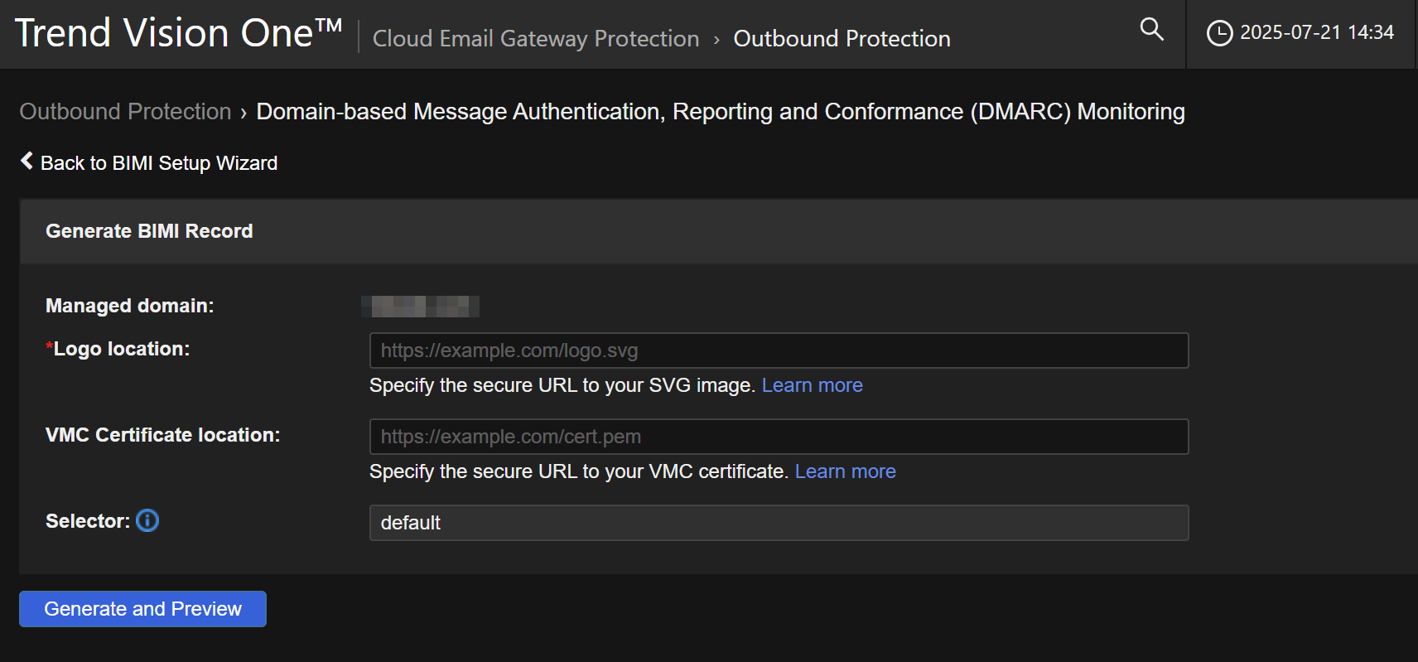Click the Trend Vision One title
The height and width of the screenshot is (662, 1418).
coord(178,34)
